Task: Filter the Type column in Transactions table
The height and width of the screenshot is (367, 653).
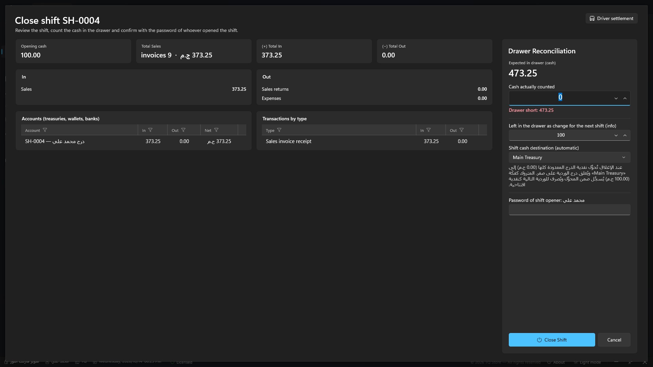Action: 279,130
